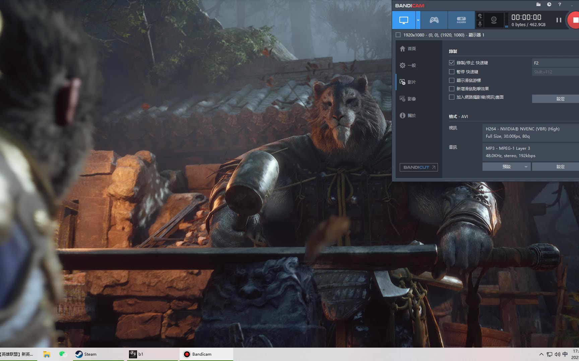Enable 暫停 快速鍵 checkbox
579x361 pixels.
(x=452, y=72)
